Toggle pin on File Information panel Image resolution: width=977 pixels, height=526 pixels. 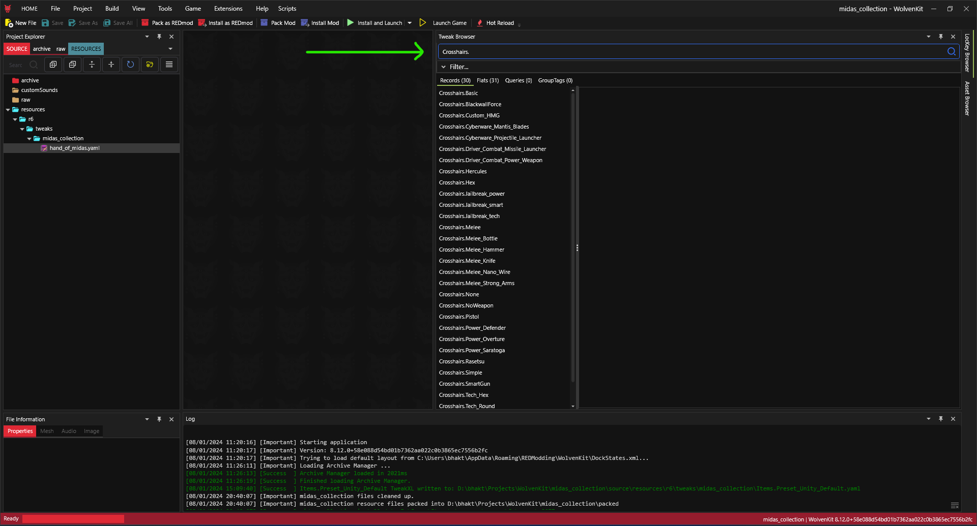pos(159,419)
